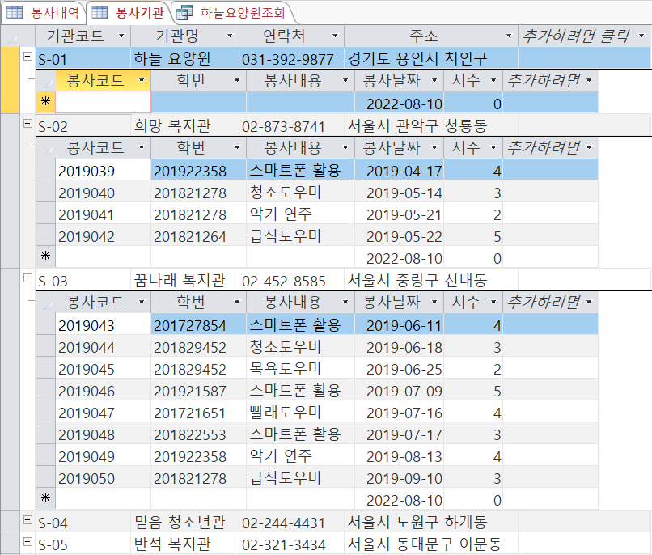Collapse the S-02 희망 복지관 subdatasheet
The width and height of the screenshot is (652, 555).
(29, 125)
